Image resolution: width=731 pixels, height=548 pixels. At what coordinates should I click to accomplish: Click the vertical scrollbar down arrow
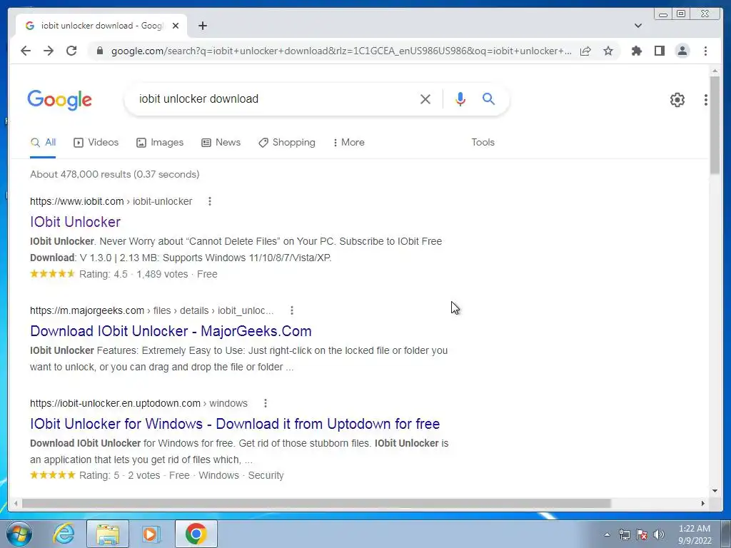715,490
